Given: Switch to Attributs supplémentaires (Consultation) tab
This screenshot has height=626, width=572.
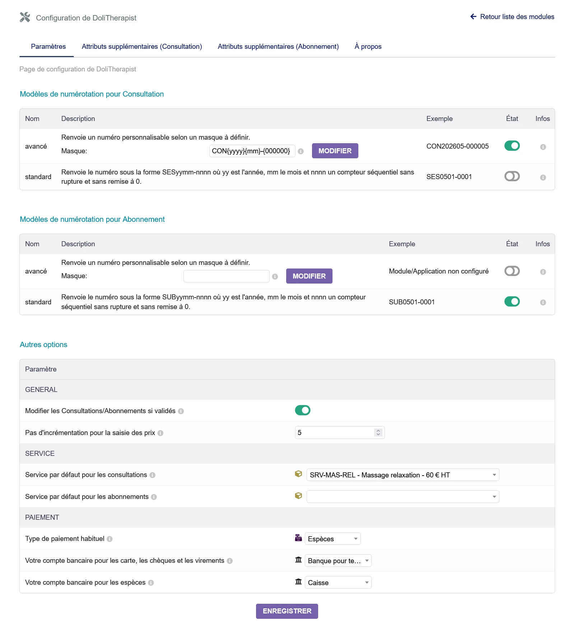Looking at the screenshot, I should coord(142,47).
